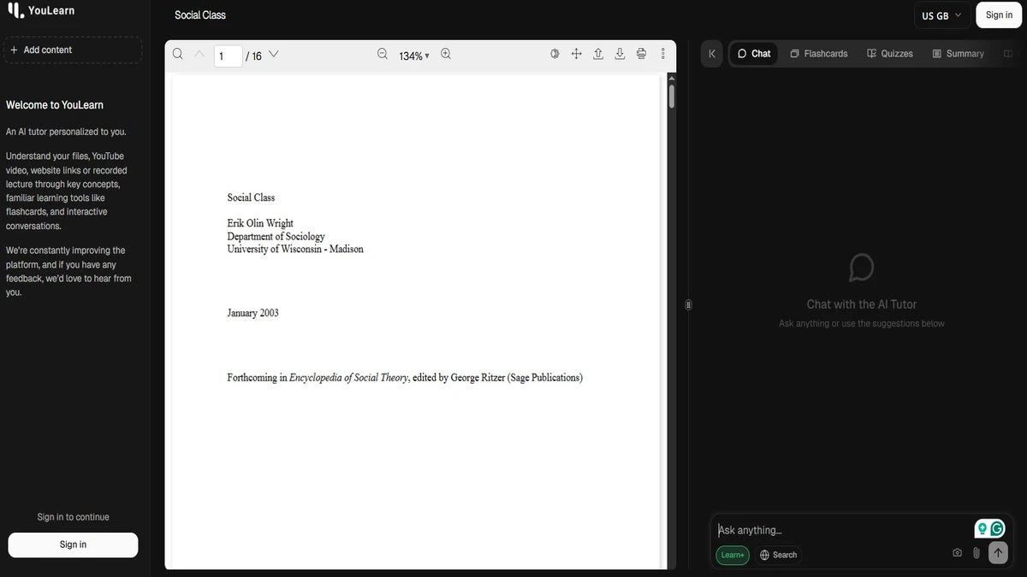Go to previous page arrow

pos(199,54)
